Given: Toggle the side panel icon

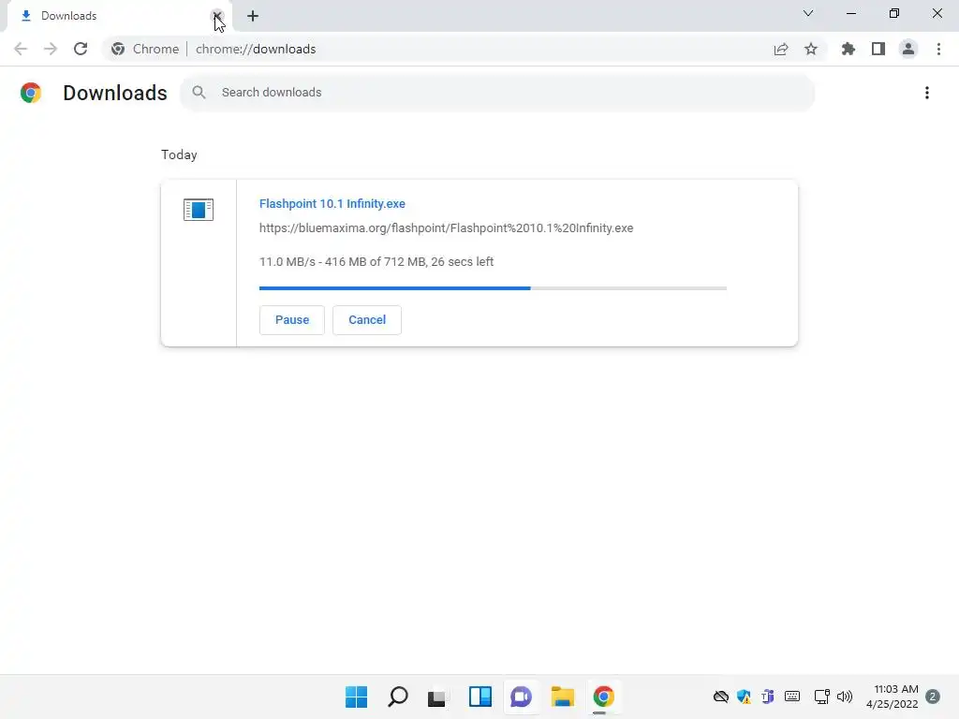Looking at the screenshot, I should click(x=878, y=49).
